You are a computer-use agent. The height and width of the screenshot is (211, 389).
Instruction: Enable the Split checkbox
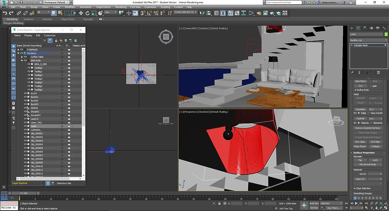click(x=371, y=86)
